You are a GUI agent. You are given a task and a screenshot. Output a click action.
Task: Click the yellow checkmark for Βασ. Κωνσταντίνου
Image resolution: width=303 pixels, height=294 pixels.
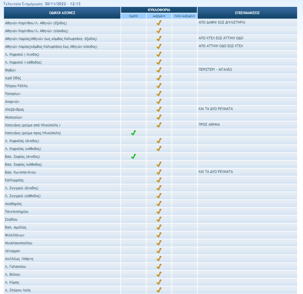pos(159,172)
